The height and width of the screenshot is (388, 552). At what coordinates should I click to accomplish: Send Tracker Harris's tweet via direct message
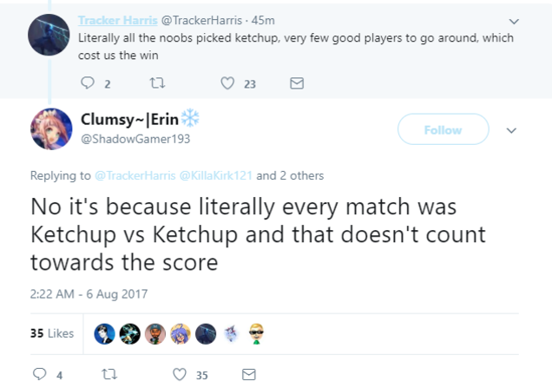point(297,83)
